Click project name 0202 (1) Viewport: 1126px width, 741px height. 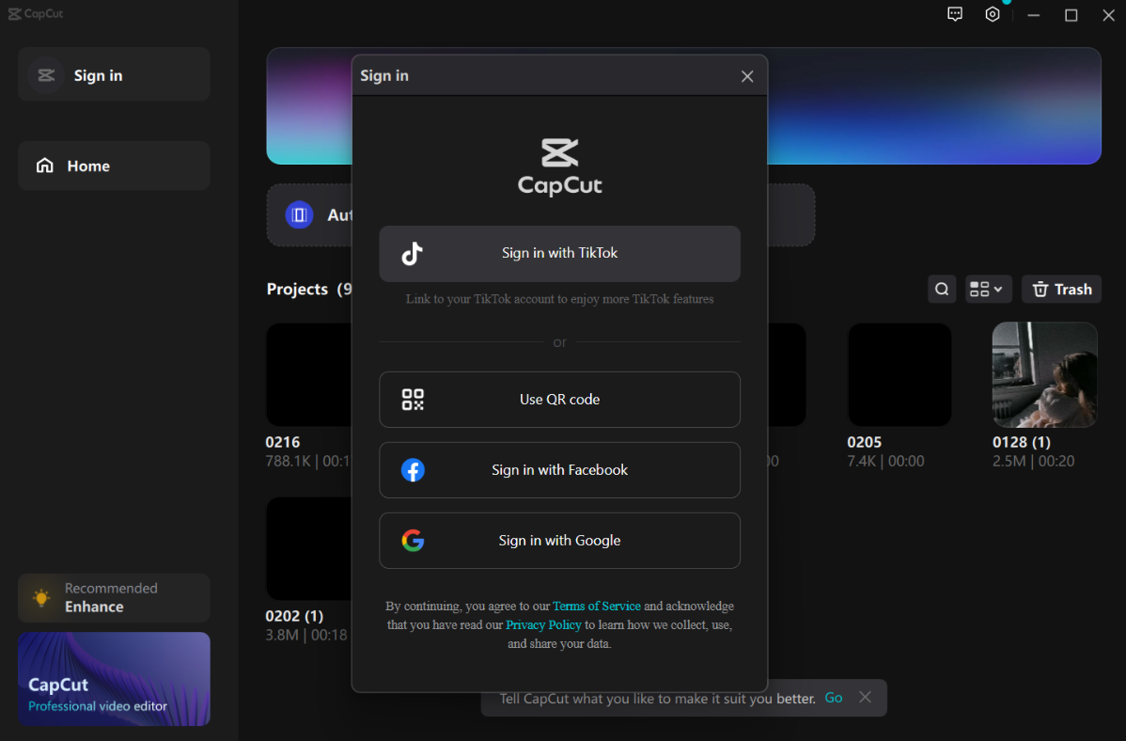coord(294,616)
